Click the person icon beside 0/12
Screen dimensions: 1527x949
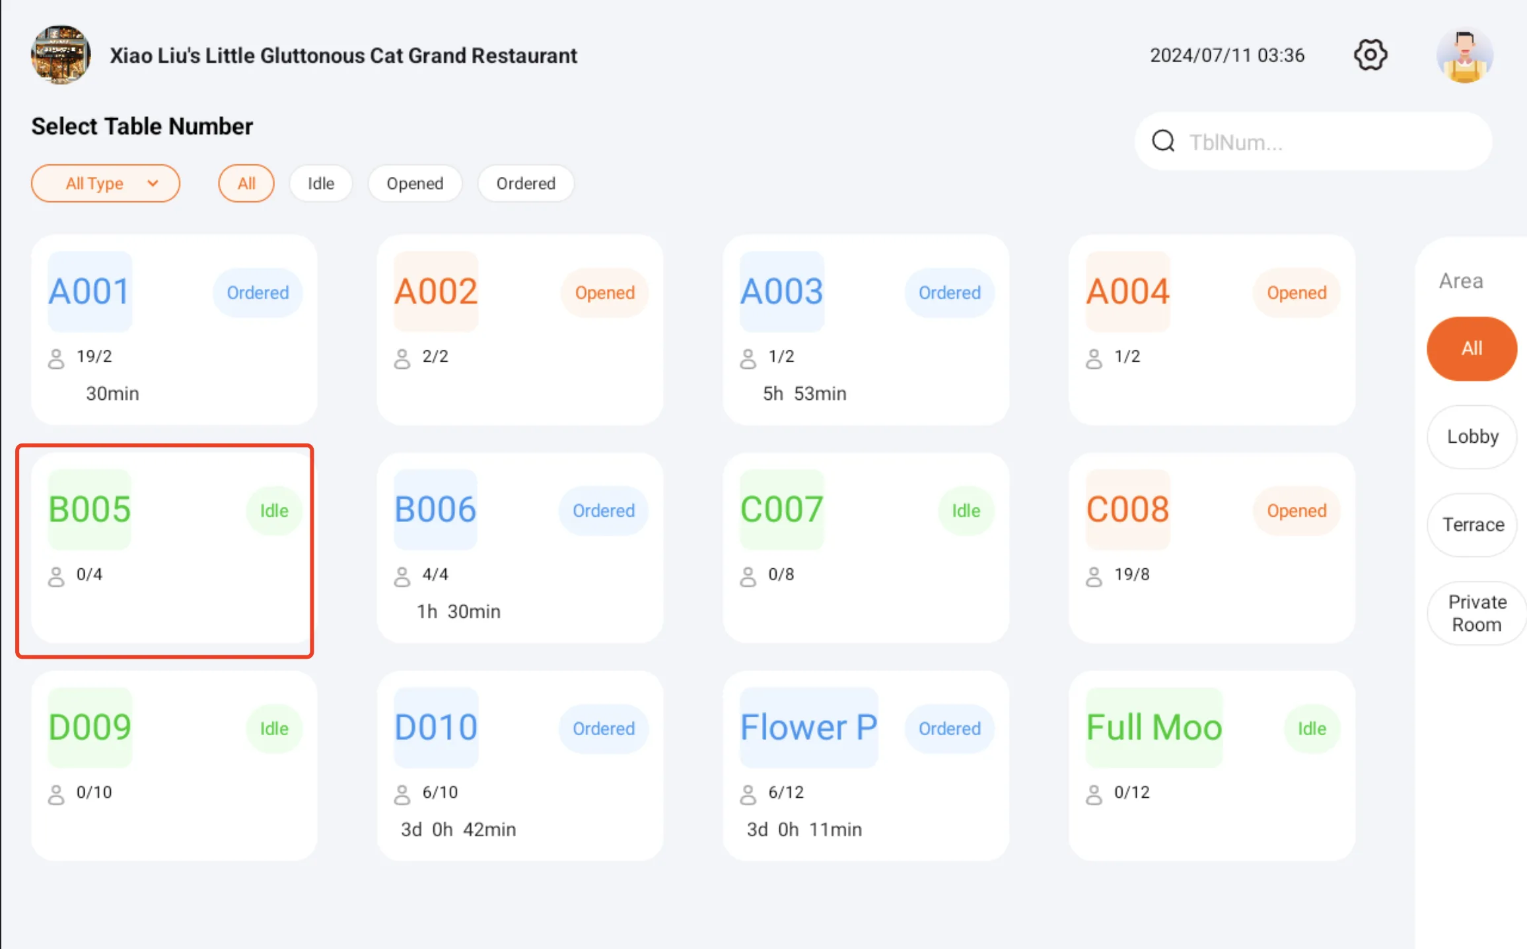coord(1094,795)
